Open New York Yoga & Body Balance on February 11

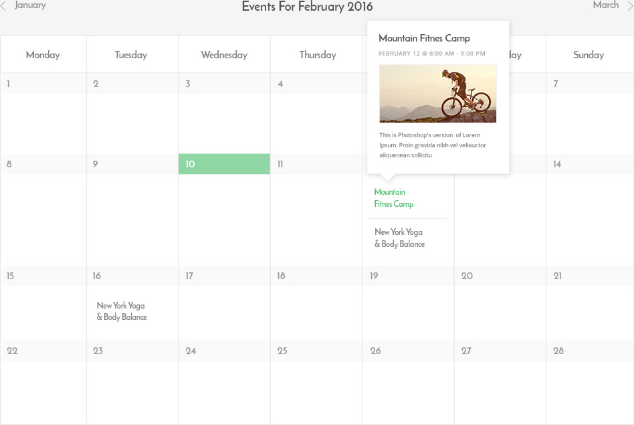click(x=398, y=238)
